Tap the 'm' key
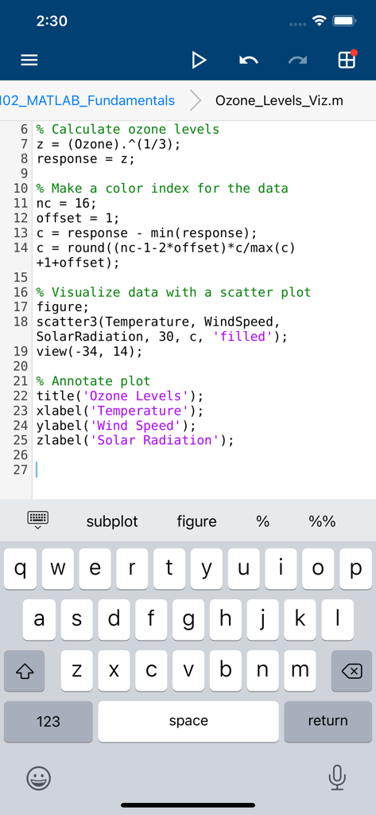The image size is (376, 815). point(300,670)
